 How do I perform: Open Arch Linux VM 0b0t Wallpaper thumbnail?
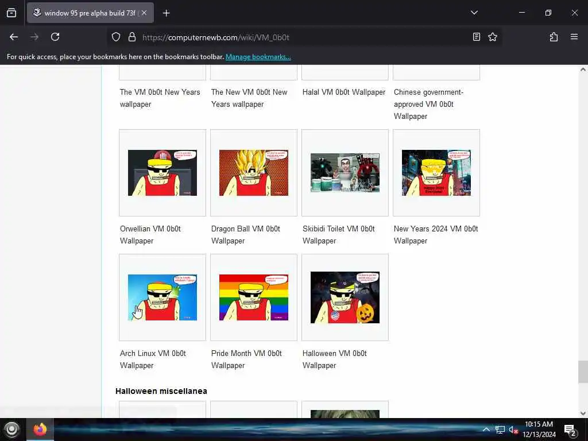(x=163, y=297)
